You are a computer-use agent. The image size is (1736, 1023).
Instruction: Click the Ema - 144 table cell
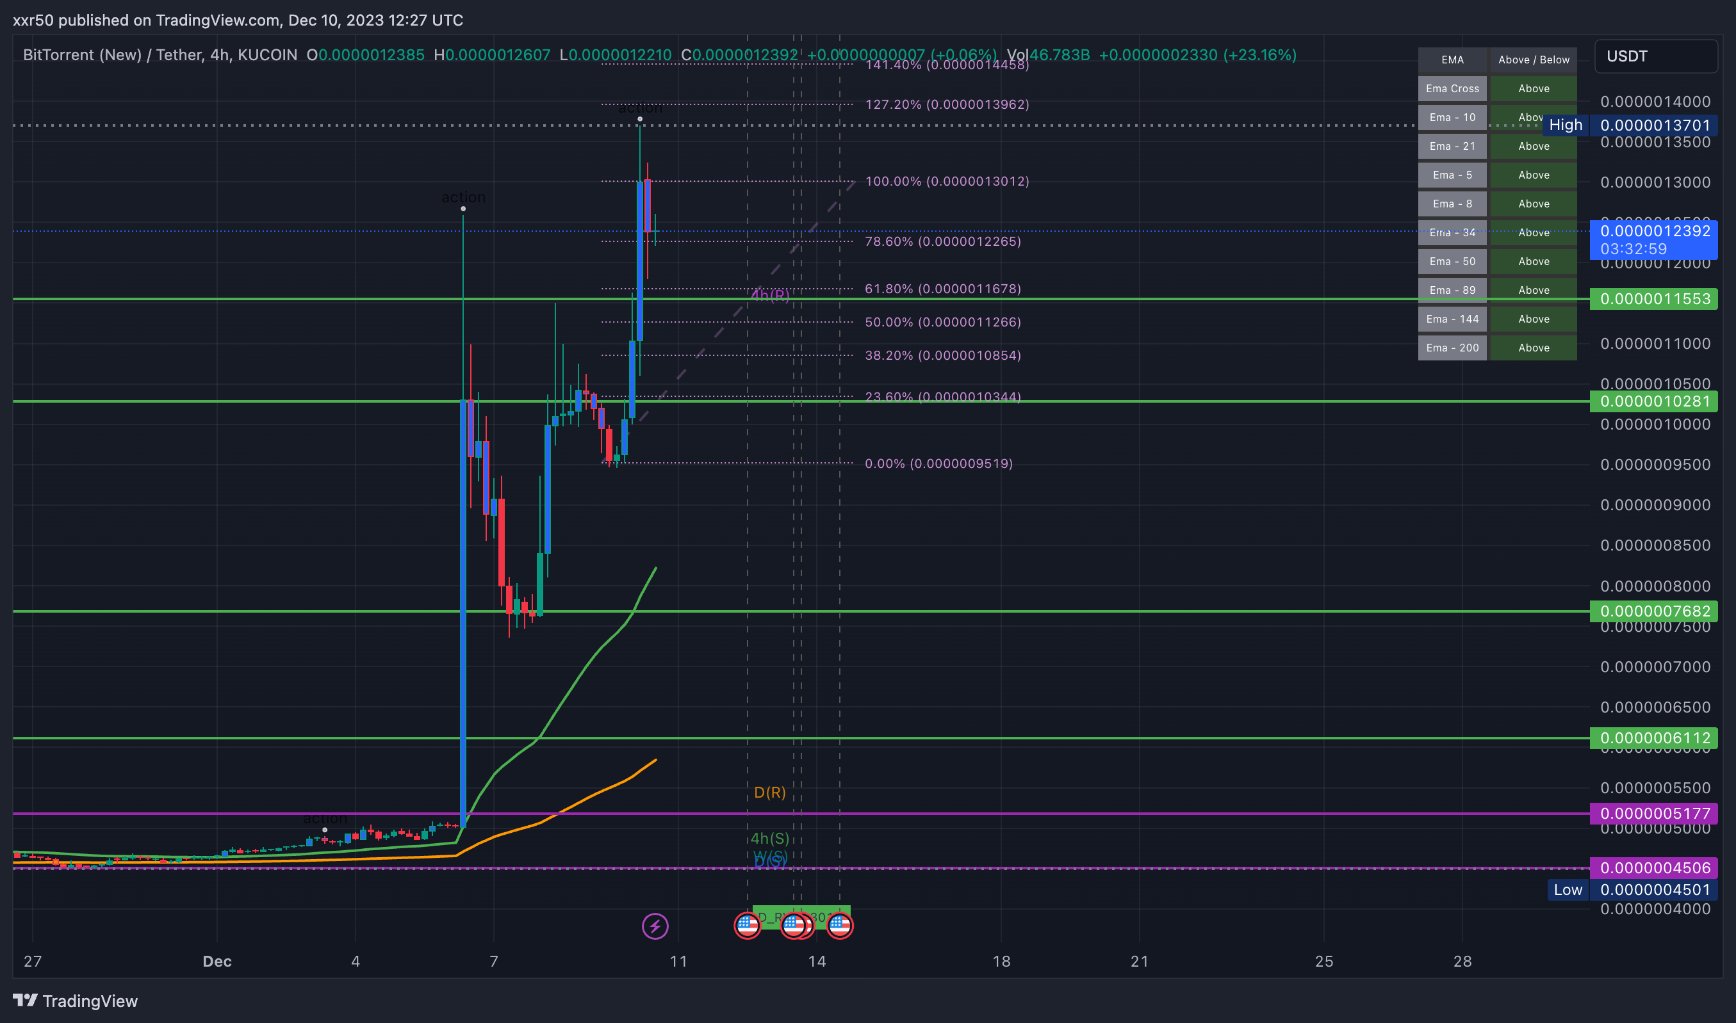coord(1452,319)
